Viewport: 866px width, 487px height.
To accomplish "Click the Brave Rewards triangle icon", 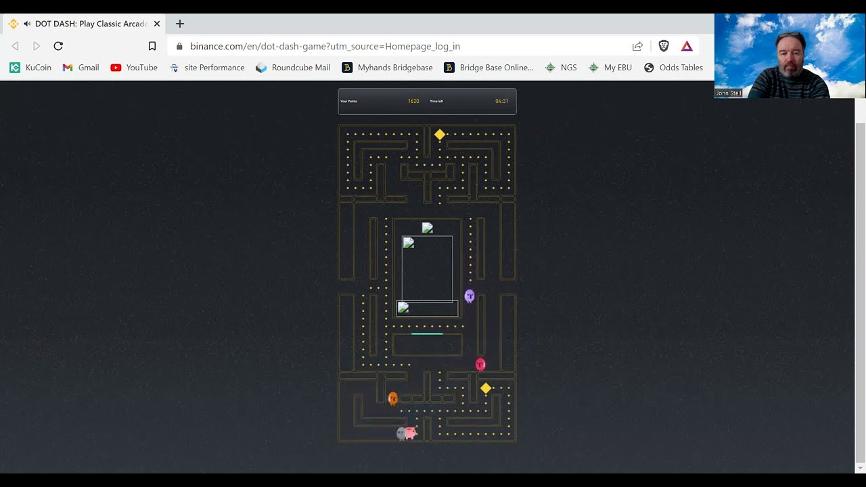I will click(x=687, y=46).
